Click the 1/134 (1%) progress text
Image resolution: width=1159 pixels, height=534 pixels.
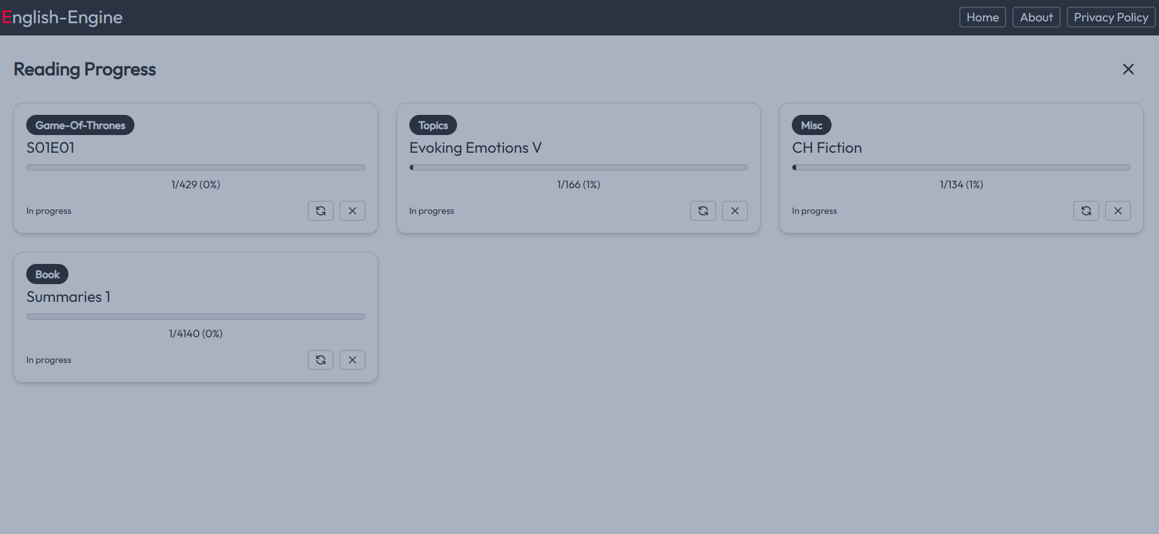click(x=961, y=185)
